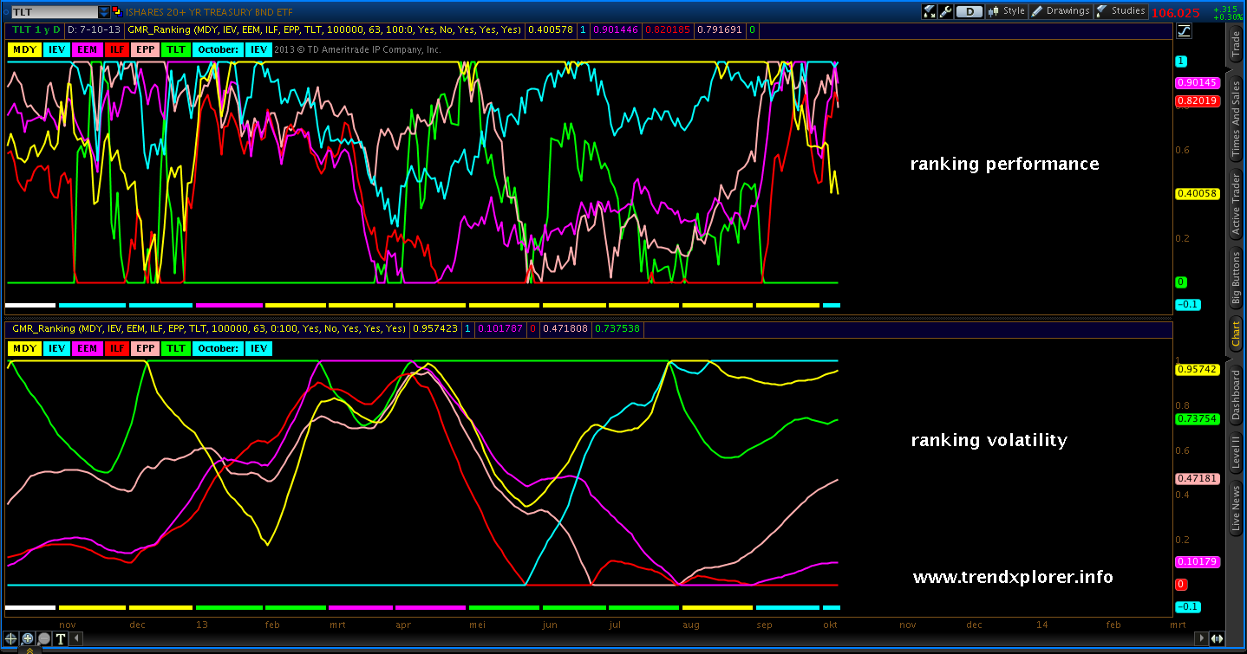Click the pink EPP label in lower panel
1247x654 pixels.
145,348
